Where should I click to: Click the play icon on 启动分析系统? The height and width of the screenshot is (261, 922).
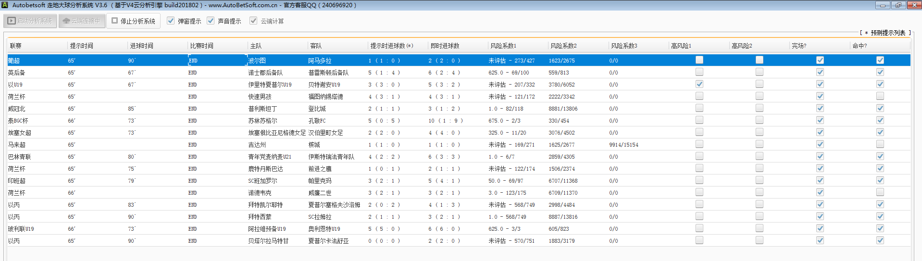pos(12,21)
